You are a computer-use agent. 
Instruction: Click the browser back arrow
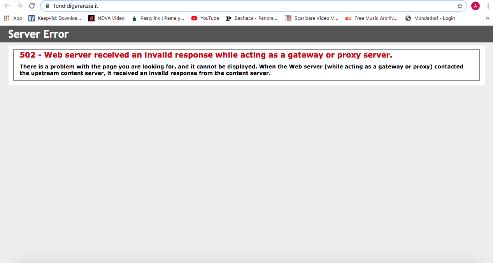click(x=7, y=6)
